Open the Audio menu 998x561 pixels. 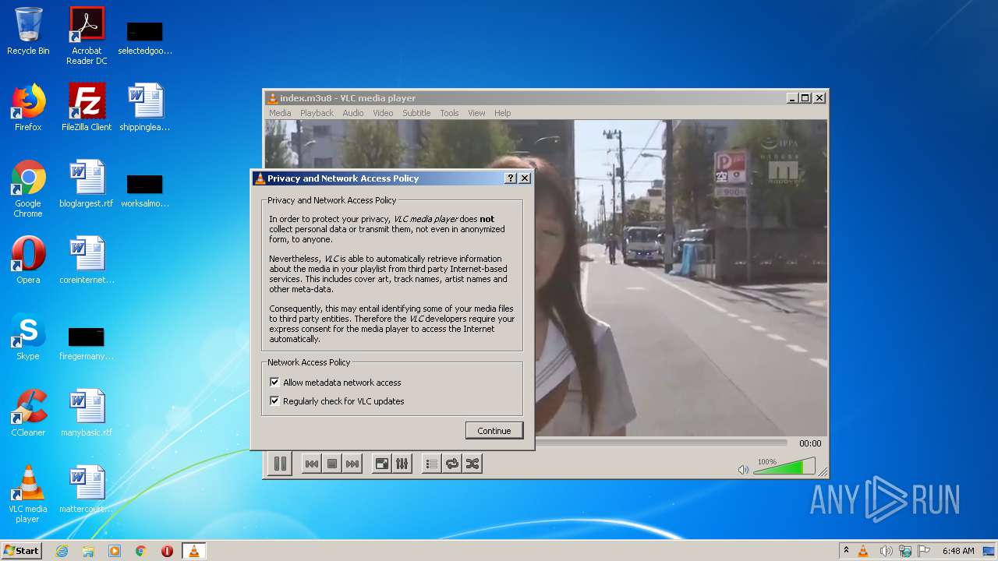point(353,113)
